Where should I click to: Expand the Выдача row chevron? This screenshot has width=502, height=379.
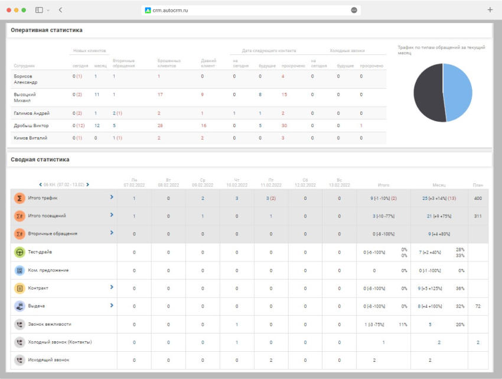(x=112, y=305)
